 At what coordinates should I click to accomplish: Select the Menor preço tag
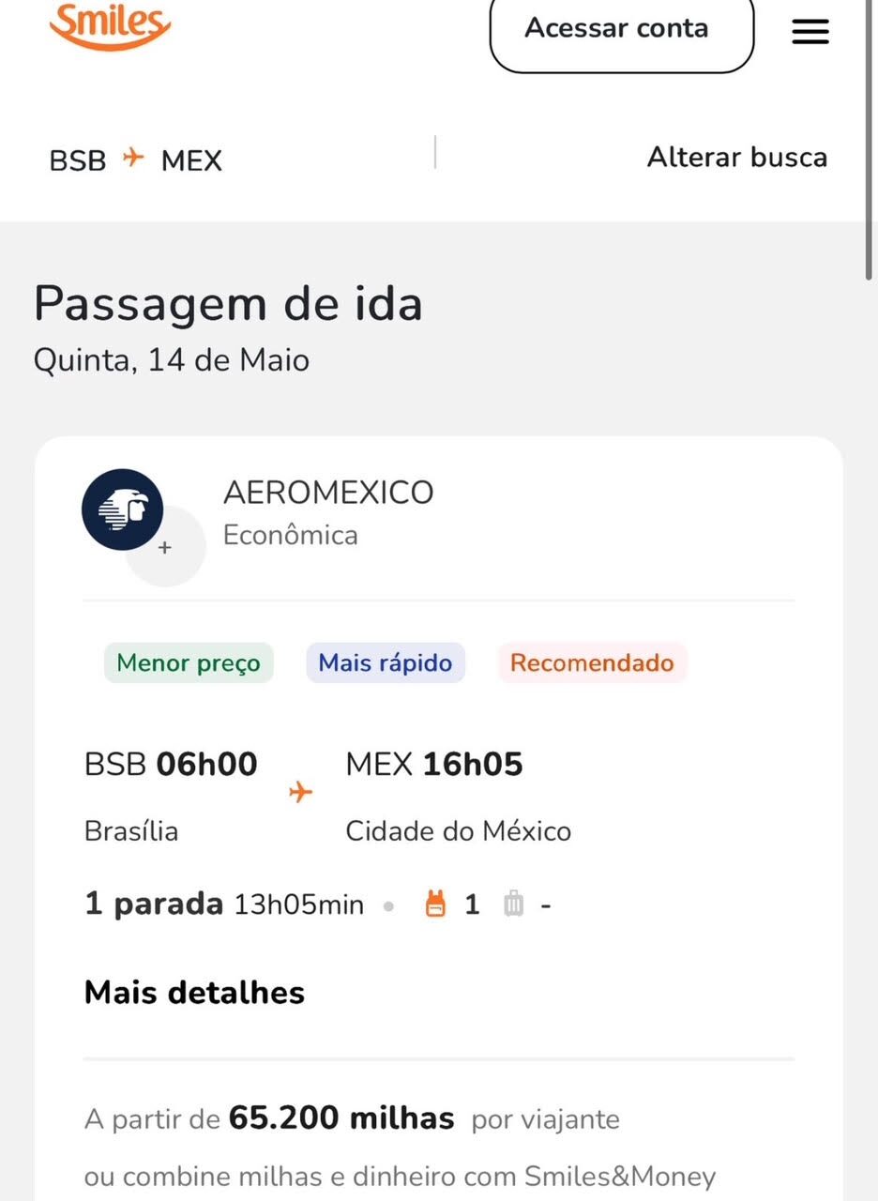click(x=189, y=663)
